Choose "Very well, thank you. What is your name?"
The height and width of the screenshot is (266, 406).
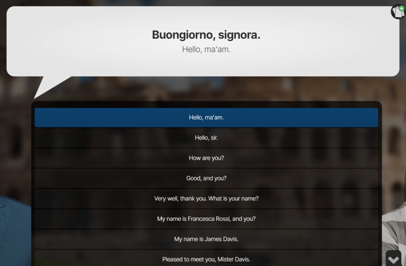pos(207,198)
